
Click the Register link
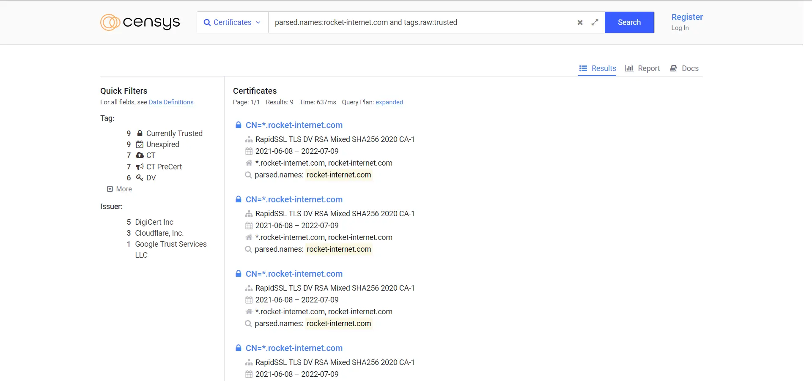pyautogui.click(x=687, y=17)
